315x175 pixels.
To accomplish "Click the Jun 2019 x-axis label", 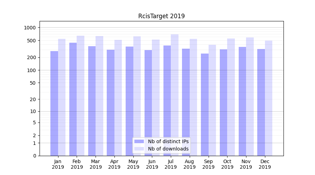I will pos(152,164).
